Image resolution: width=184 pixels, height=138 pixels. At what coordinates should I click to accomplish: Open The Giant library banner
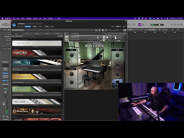point(37,62)
